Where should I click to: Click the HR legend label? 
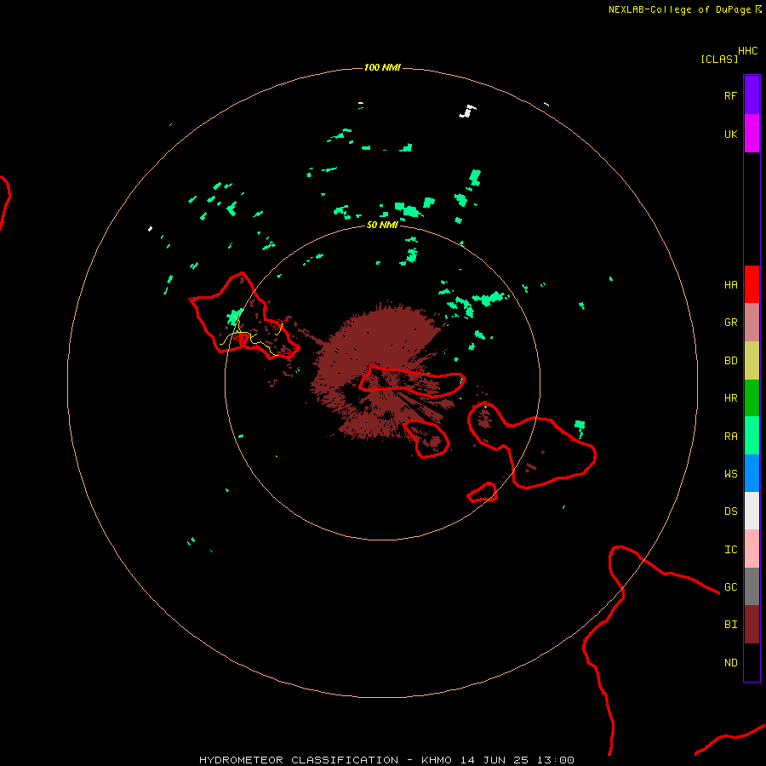coord(730,398)
